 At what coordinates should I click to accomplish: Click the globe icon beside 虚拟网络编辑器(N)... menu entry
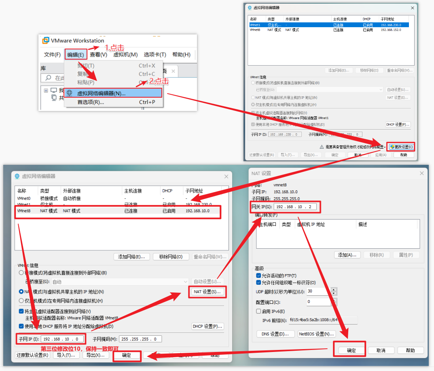pos(70,93)
